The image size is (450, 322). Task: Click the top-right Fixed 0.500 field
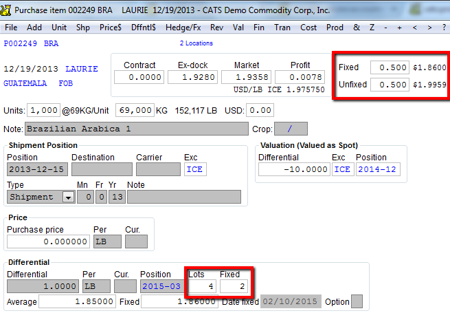[390, 67]
